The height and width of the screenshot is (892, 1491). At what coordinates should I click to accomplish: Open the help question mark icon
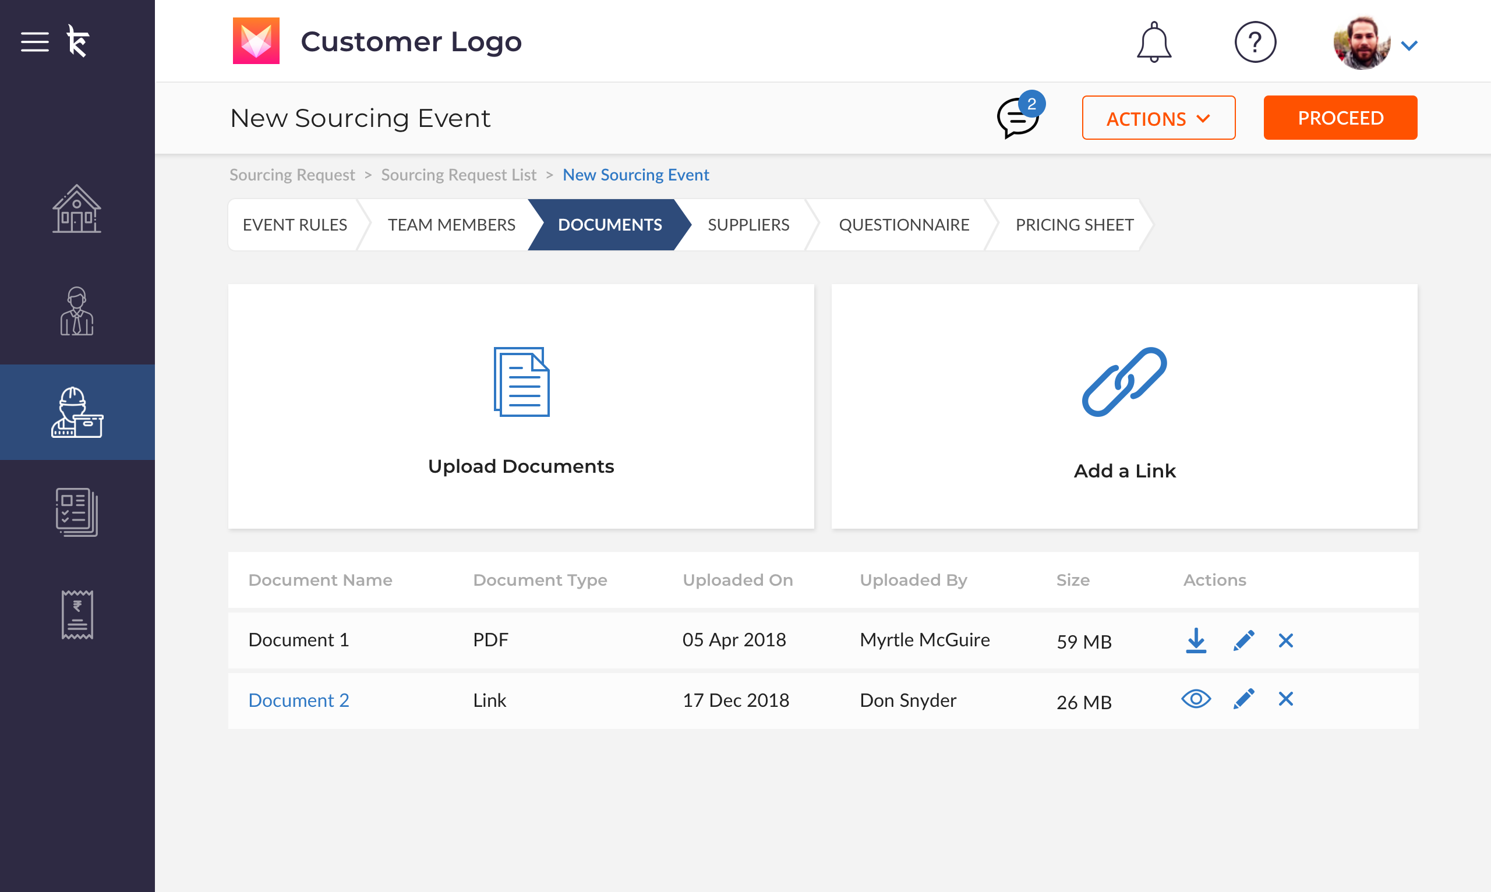point(1255,42)
